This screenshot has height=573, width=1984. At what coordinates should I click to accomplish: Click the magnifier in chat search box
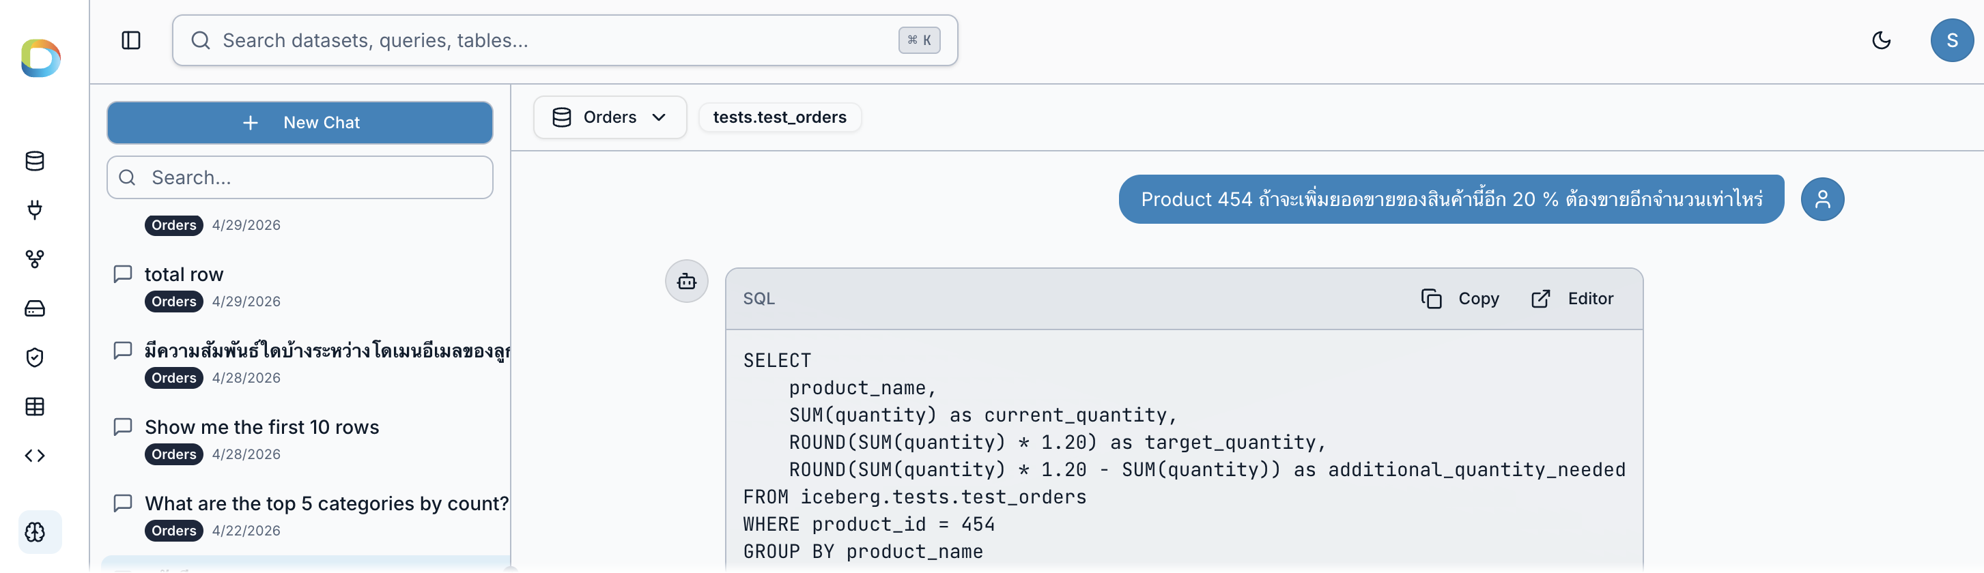click(x=127, y=177)
